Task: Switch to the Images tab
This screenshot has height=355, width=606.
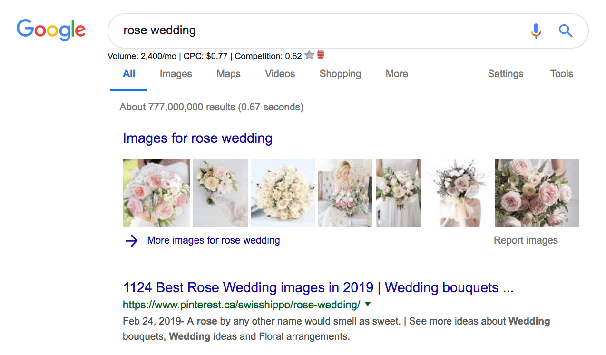Action: pos(176,74)
